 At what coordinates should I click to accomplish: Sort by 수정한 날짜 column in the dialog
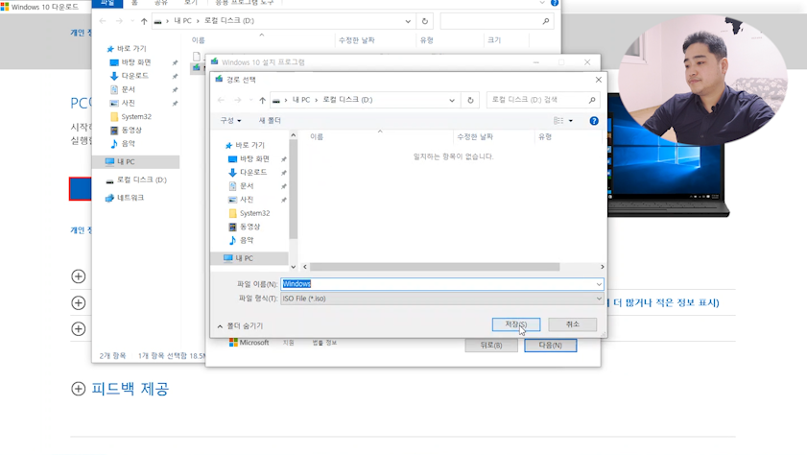click(475, 137)
